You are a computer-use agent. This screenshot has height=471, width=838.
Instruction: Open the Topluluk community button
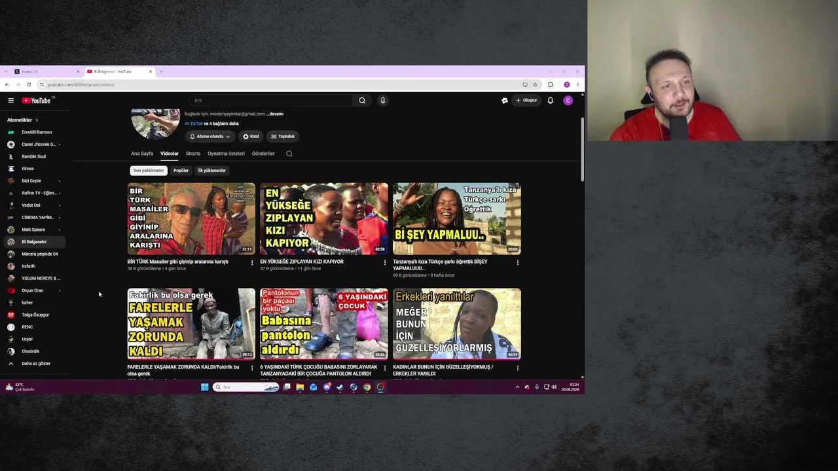(283, 136)
